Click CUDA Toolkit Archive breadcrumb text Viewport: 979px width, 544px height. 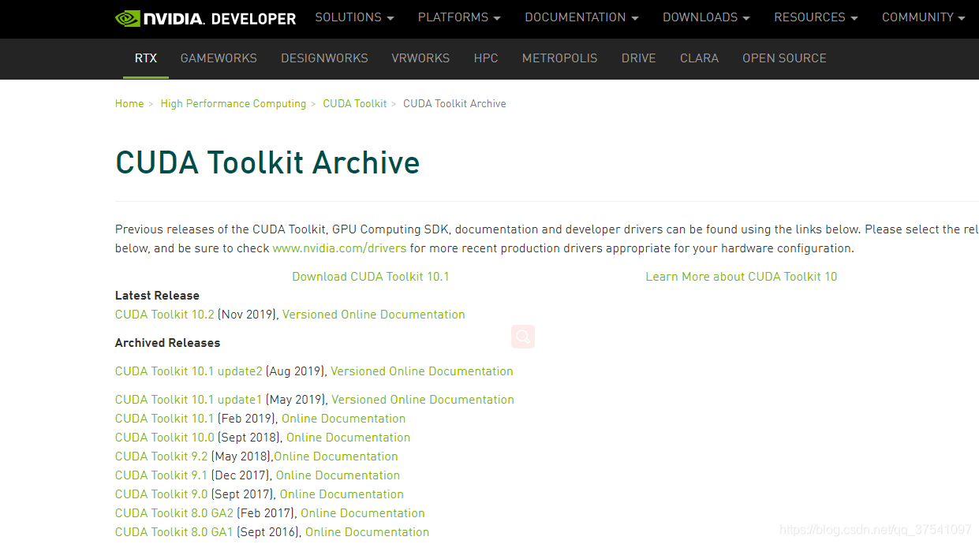click(454, 103)
